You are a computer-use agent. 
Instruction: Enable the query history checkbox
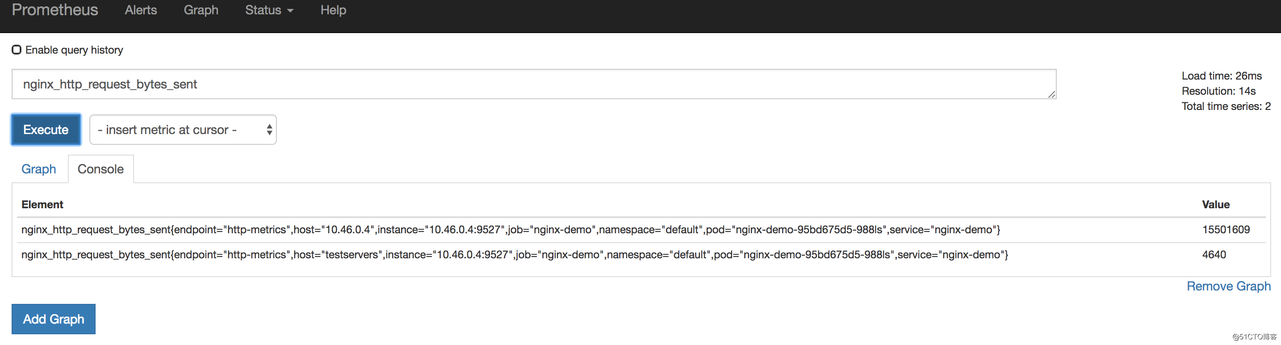(x=17, y=50)
